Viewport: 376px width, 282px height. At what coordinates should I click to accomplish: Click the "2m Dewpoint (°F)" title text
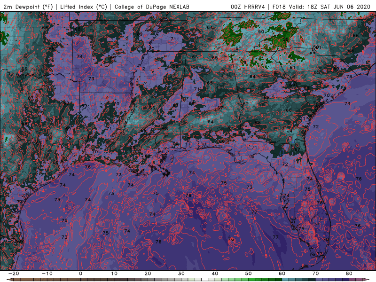click(x=28, y=7)
